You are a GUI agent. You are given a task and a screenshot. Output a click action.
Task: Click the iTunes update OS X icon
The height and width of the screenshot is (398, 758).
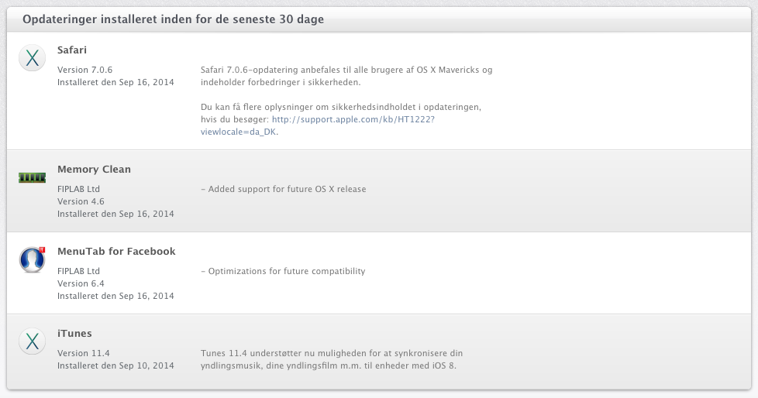(x=33, y=341)
